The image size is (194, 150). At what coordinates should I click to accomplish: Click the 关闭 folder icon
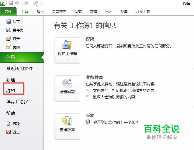click(x=9, y=47)
